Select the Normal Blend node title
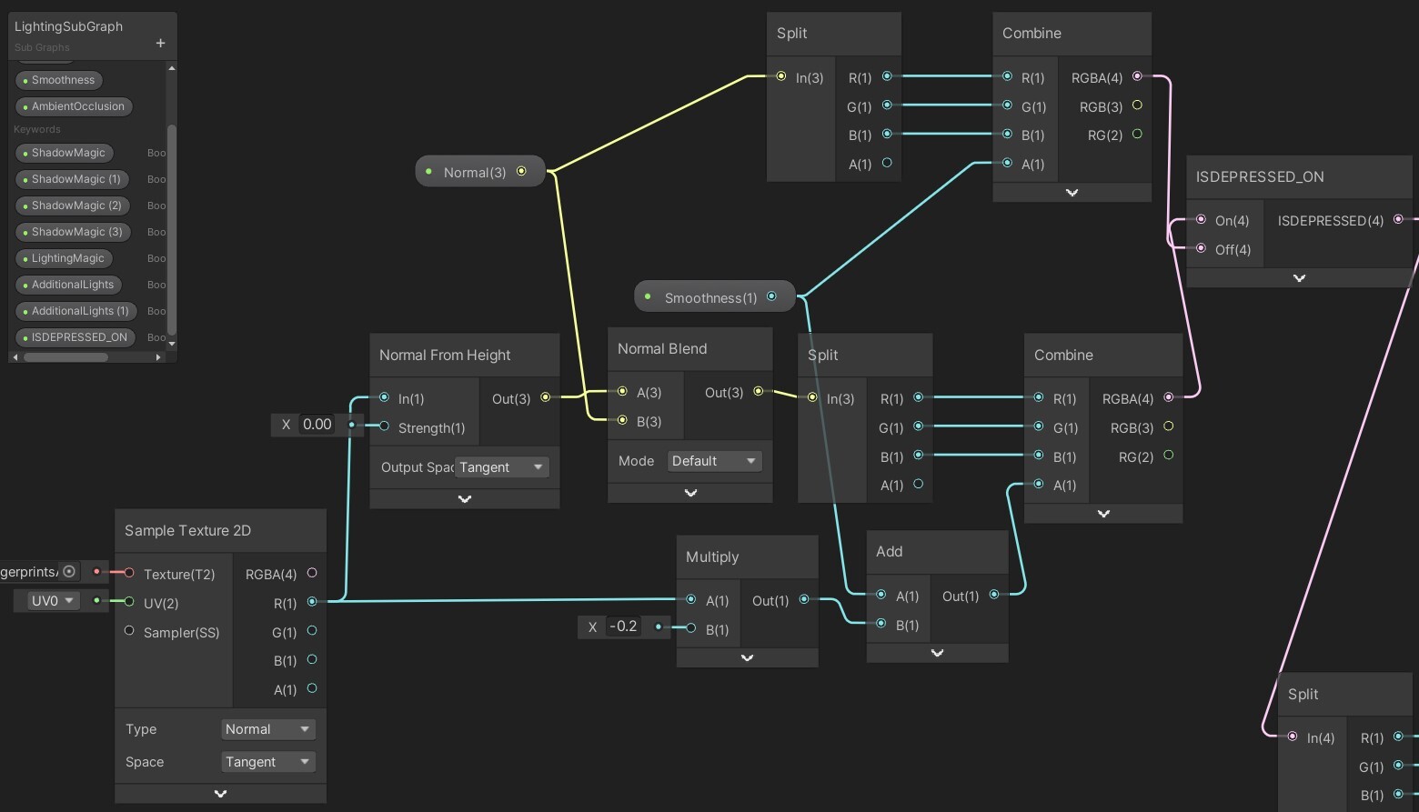Image resolution: width=1419 pixels, height=812 pixels. pyautogui.click(x=662, y=348)
